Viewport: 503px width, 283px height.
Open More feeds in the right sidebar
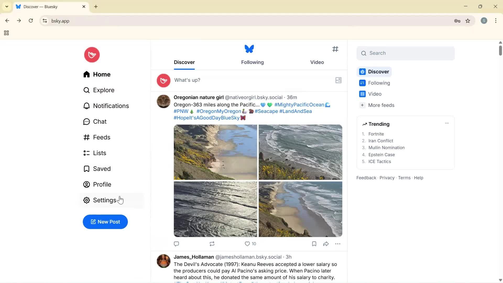pos(381,105)
